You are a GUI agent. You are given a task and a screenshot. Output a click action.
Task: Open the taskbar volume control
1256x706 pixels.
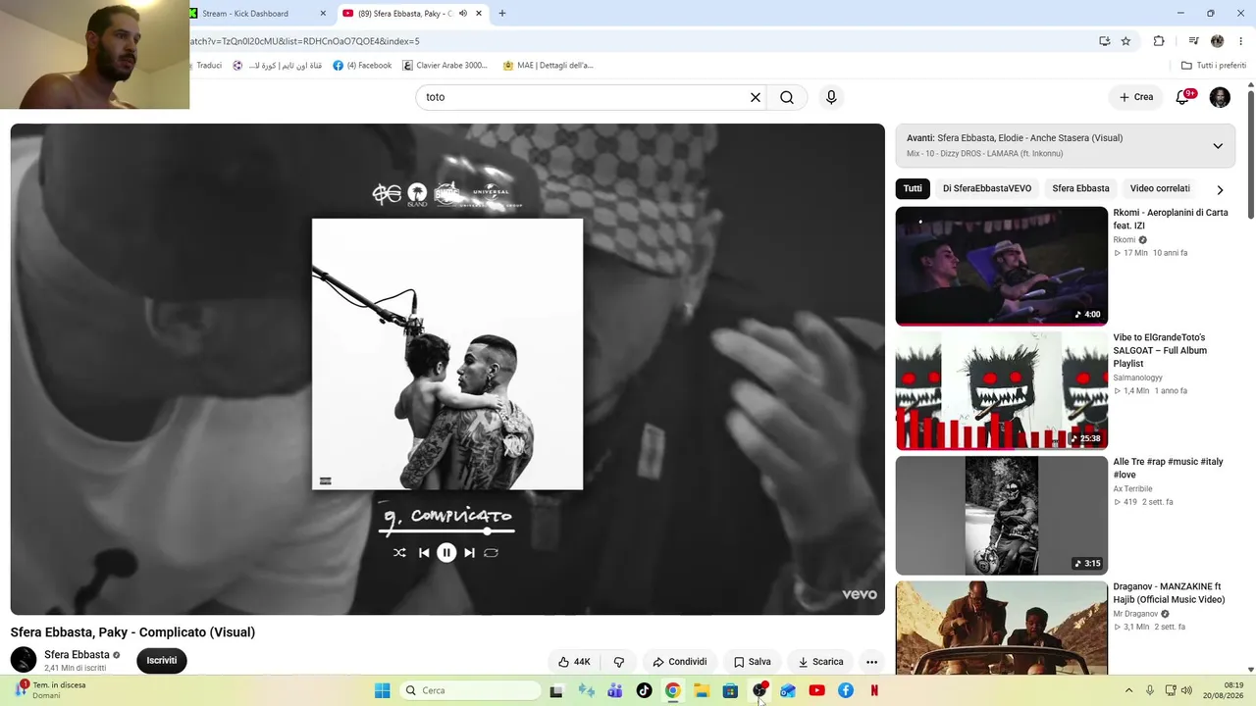[1186, 690]
